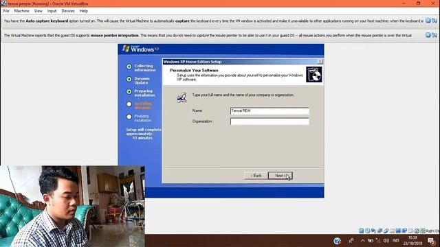Click the Next button in Setup
Screen dimensions: 440x247
pos(280,176)
